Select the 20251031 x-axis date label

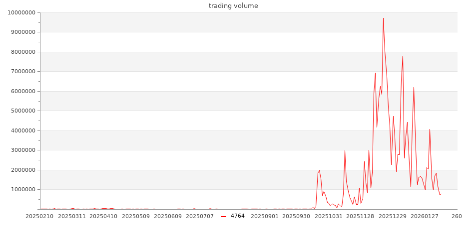click(x=329, y=217)
